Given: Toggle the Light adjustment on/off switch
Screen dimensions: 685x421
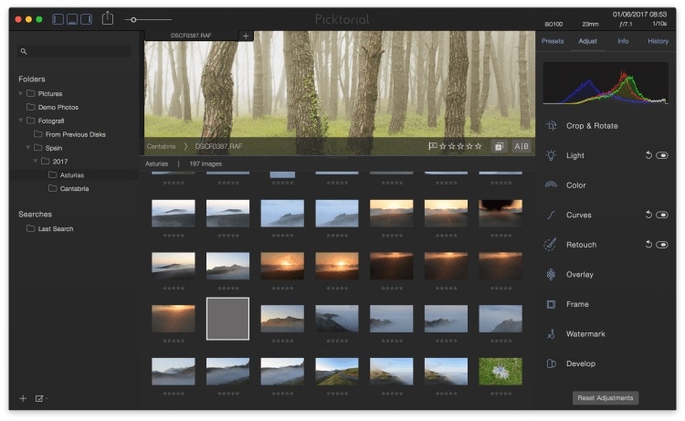Looking at the screenshot, I should coord(662,155).
